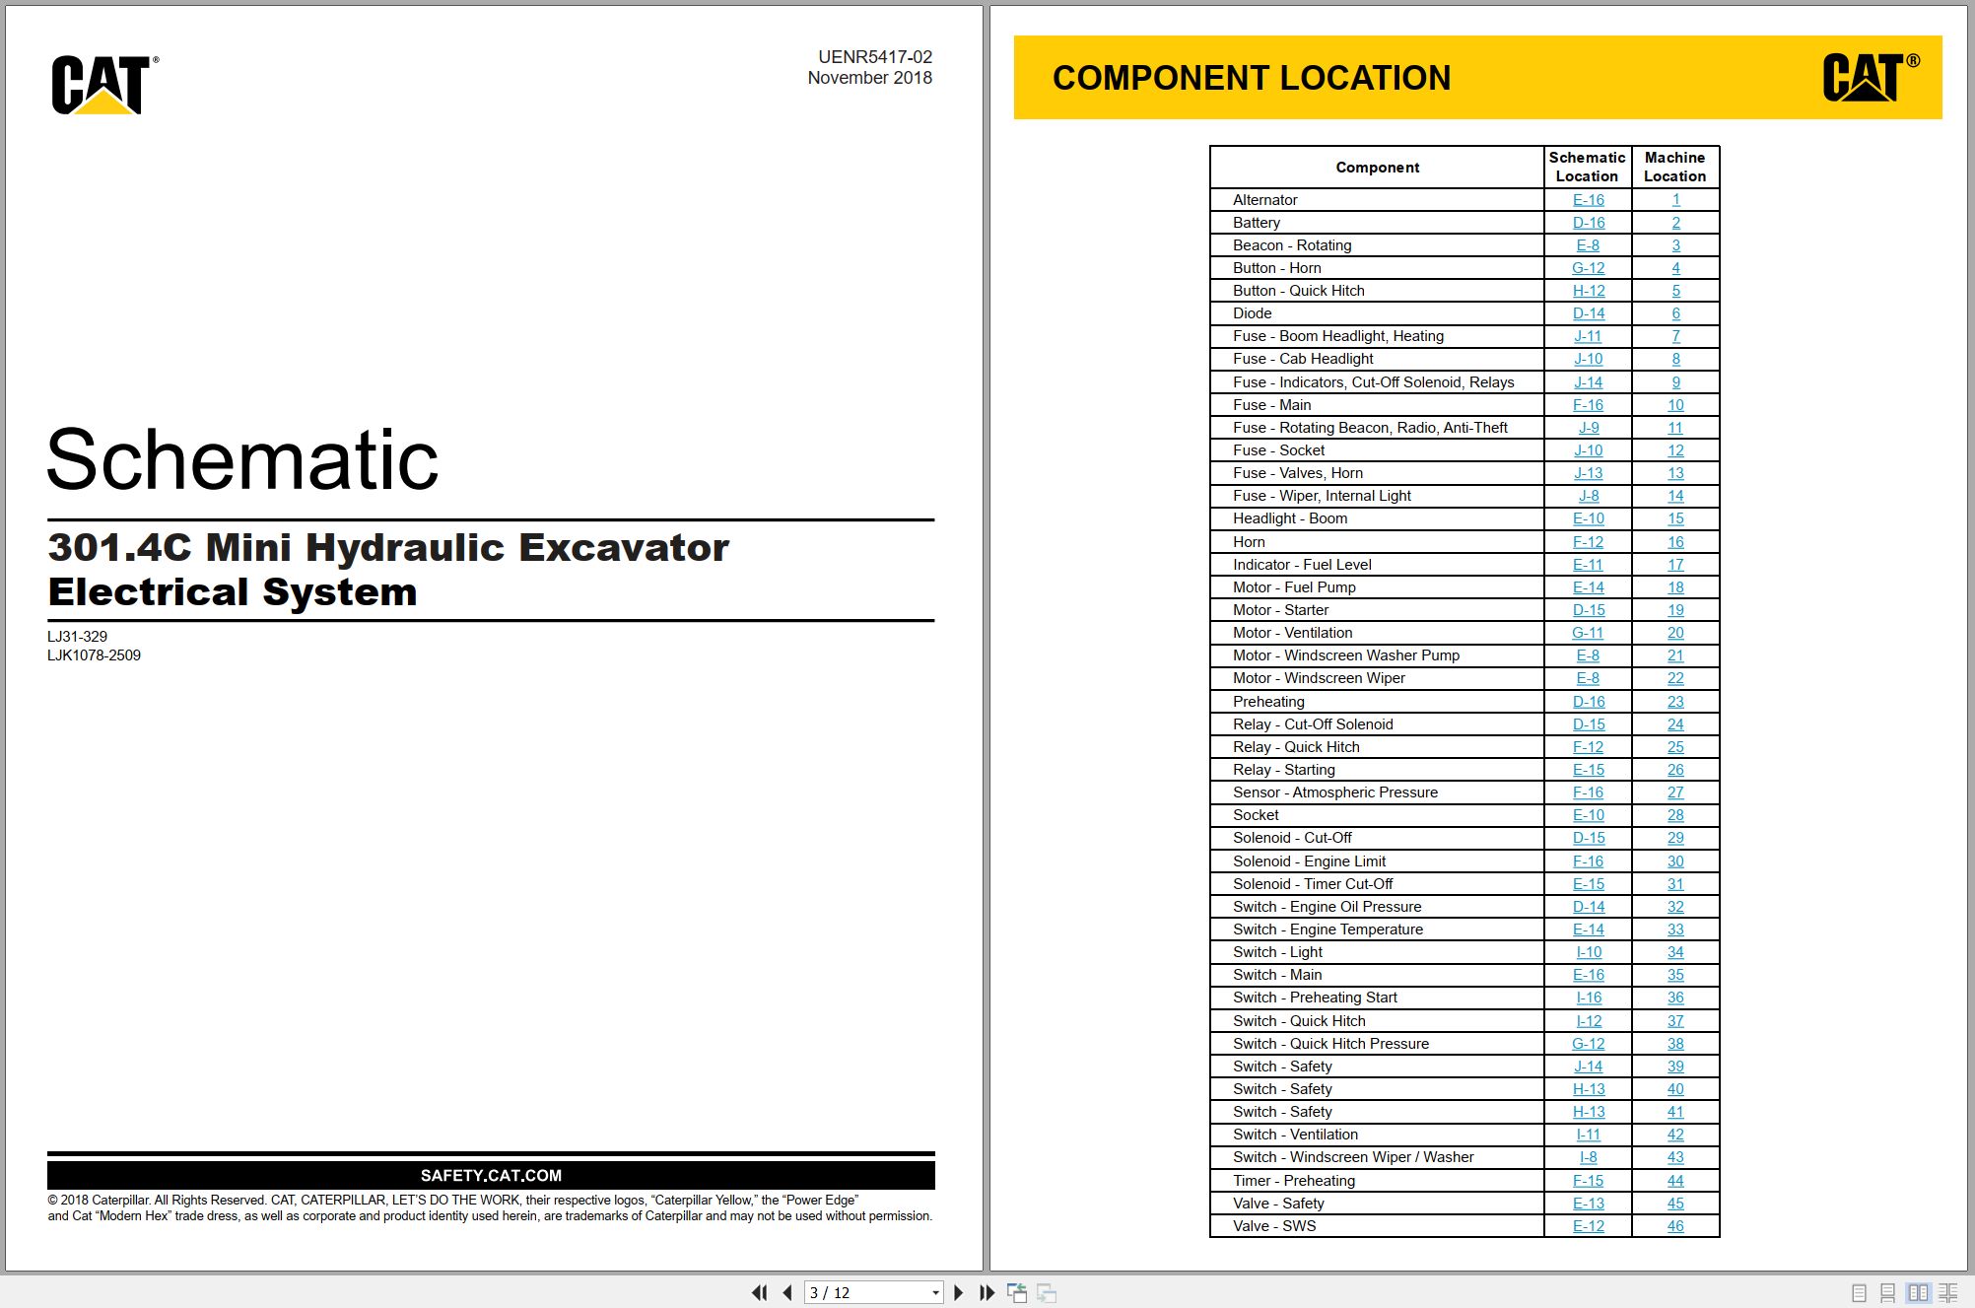The image size is (1975, 1308).
Task: Open Switch - Safety machine location 39
Action: (x=1675, y=1067)
